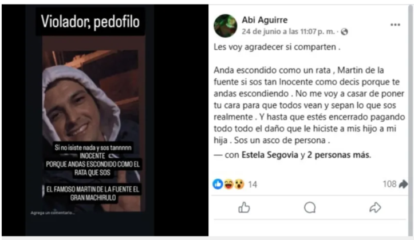
Task: View the 14 reactions count list
Action: (x=253, y=185)
